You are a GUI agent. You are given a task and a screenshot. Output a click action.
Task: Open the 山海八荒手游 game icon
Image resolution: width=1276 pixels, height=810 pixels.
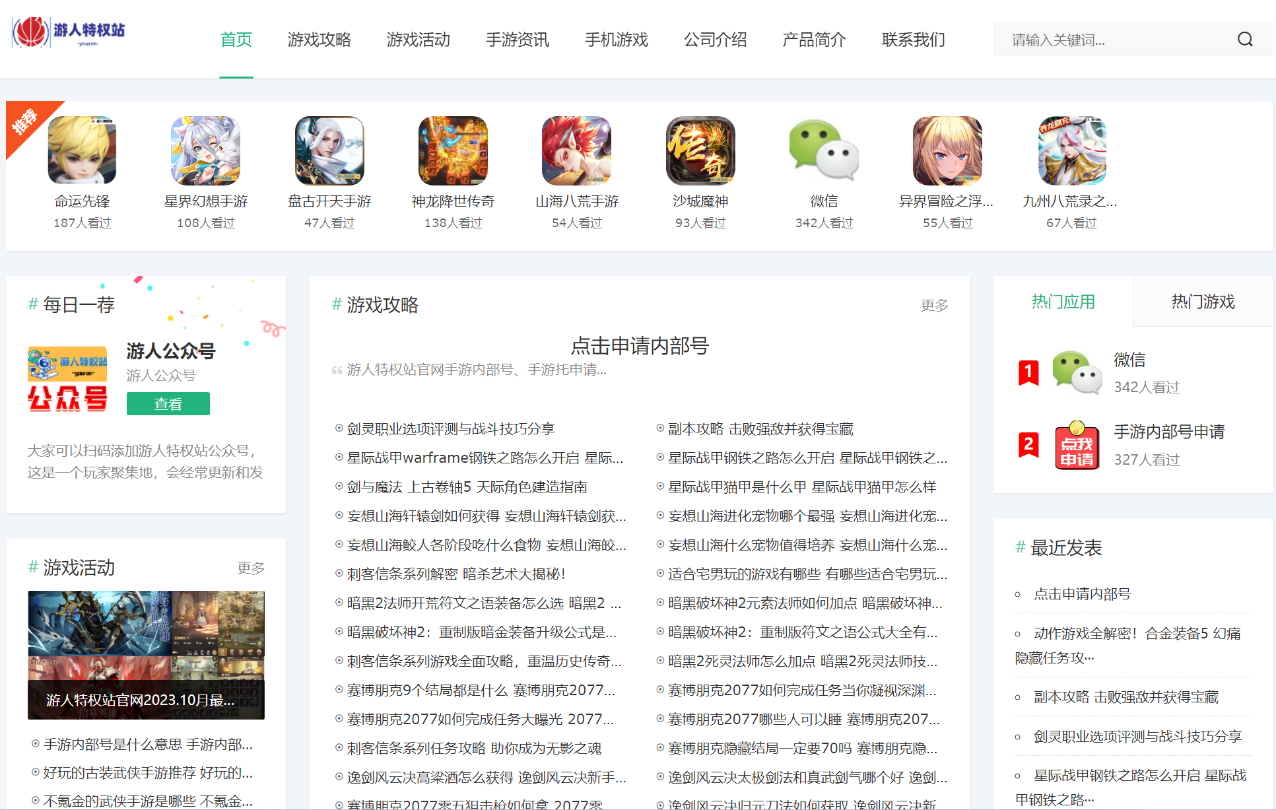pos(576,151)
